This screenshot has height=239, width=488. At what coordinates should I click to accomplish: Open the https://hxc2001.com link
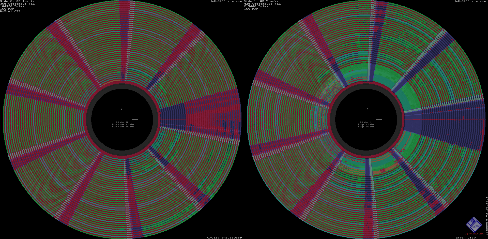(474, 234)
